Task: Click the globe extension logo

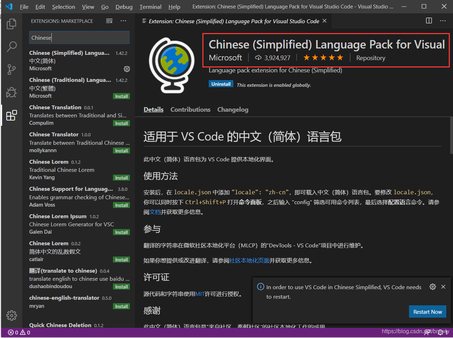Action: pos(172,65)
